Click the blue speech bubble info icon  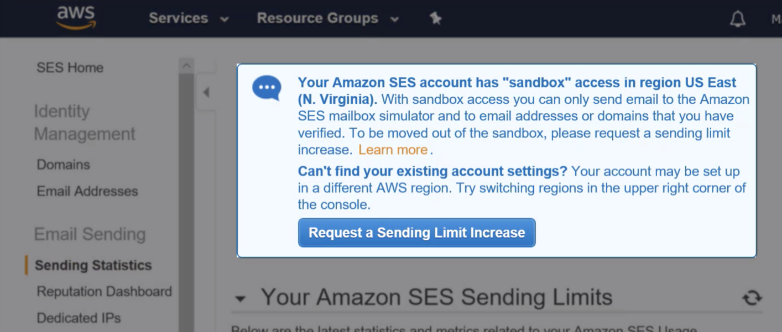[266, 87]
